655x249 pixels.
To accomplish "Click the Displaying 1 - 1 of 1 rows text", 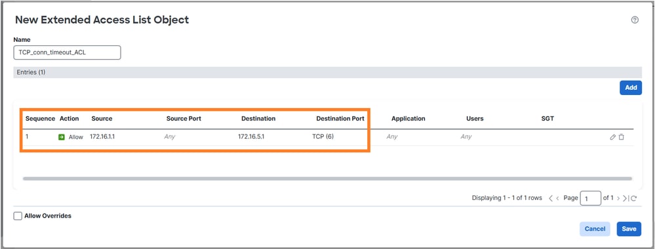I will coord(507,198).
